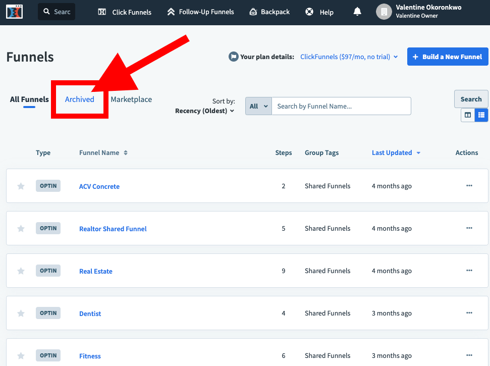Click '4 months ago' in Realtor Shared Funnel row
This screenshot has height=366, width=490.
pyautogui.click(x=392, y=229)
